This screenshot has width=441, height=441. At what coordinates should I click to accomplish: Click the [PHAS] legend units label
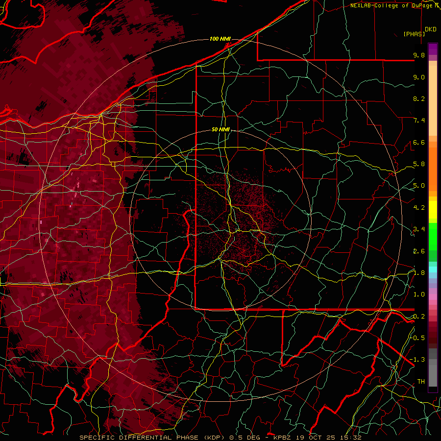(x=414, y=34)
